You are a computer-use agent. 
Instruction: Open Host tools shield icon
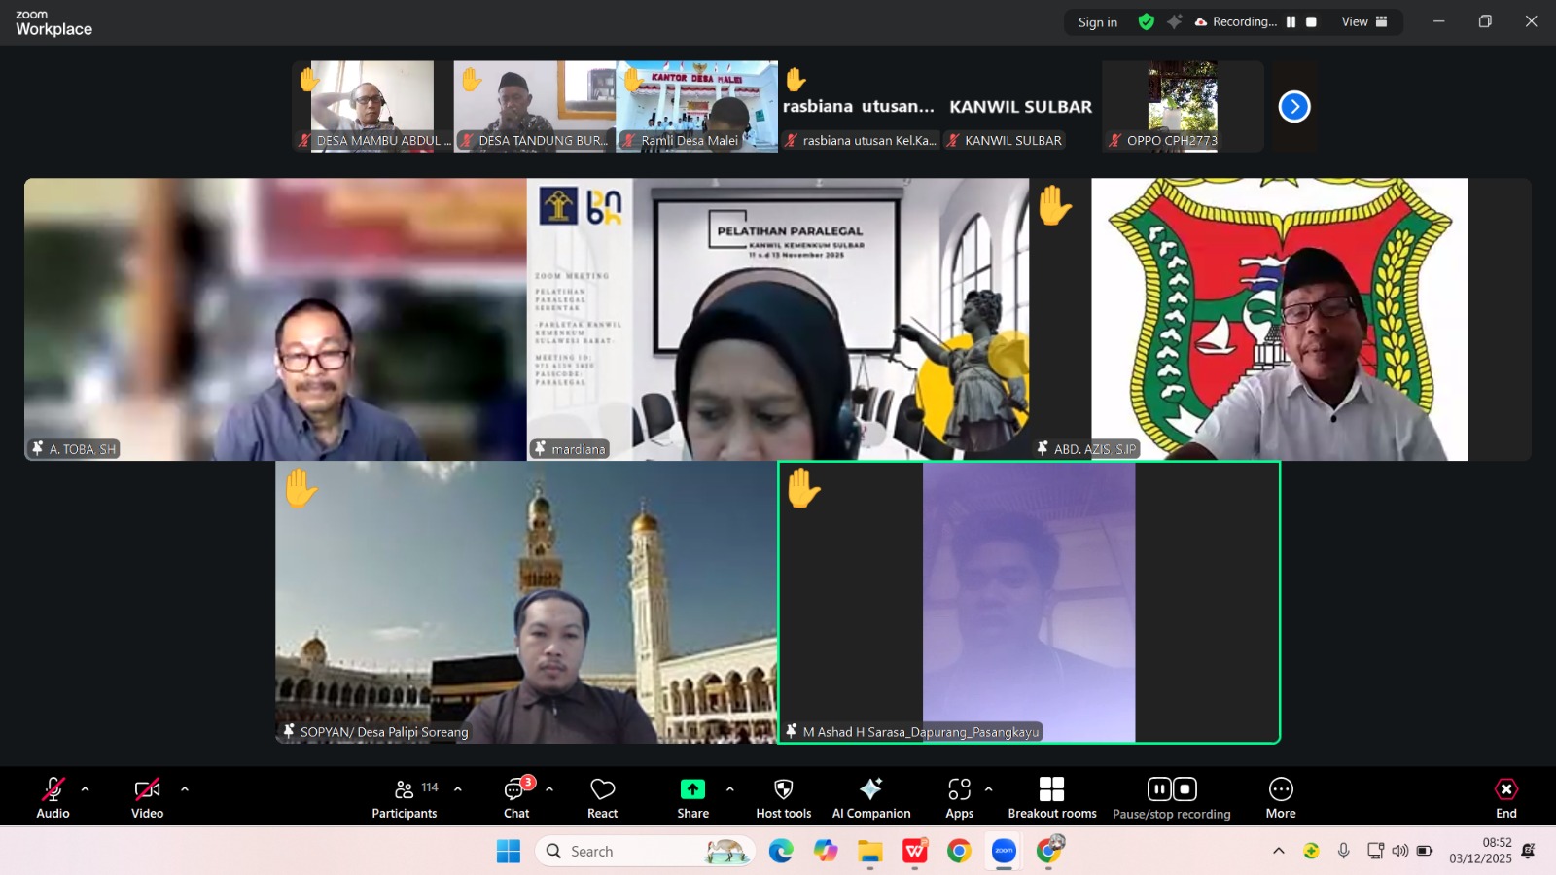pyautogui.click(x=783, y=798)
